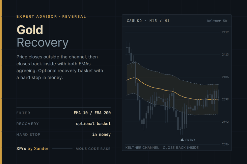
Task: Click the ENTRY text label on chart
Action: tap(190, 140)
